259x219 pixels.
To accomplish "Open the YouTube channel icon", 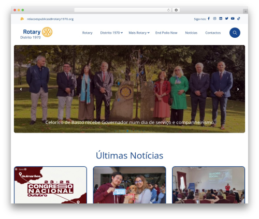I will (233, 19).
